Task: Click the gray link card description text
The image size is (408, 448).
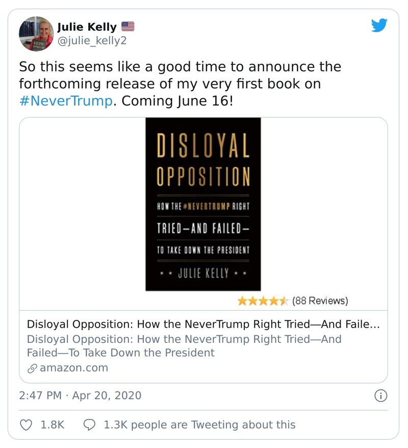Action: tap(184, 346)
